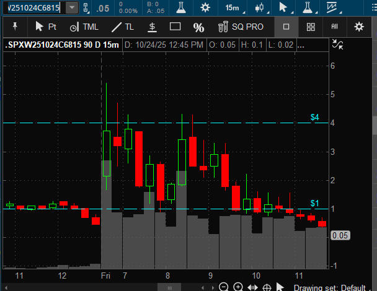Viewport: 377px width, 291px height.
Task: Select the rectangle drawing tool
Action: 175,27
